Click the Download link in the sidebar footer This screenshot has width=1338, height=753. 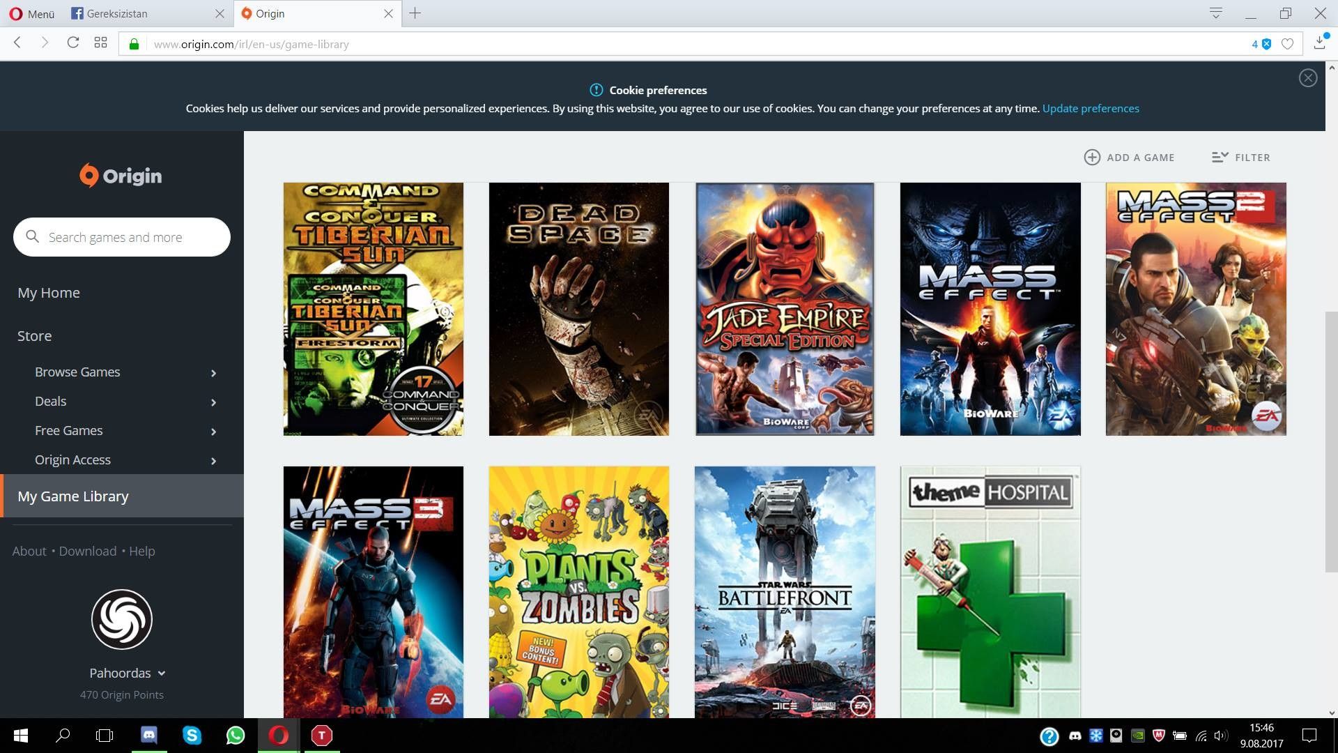(x=87, y=551)
